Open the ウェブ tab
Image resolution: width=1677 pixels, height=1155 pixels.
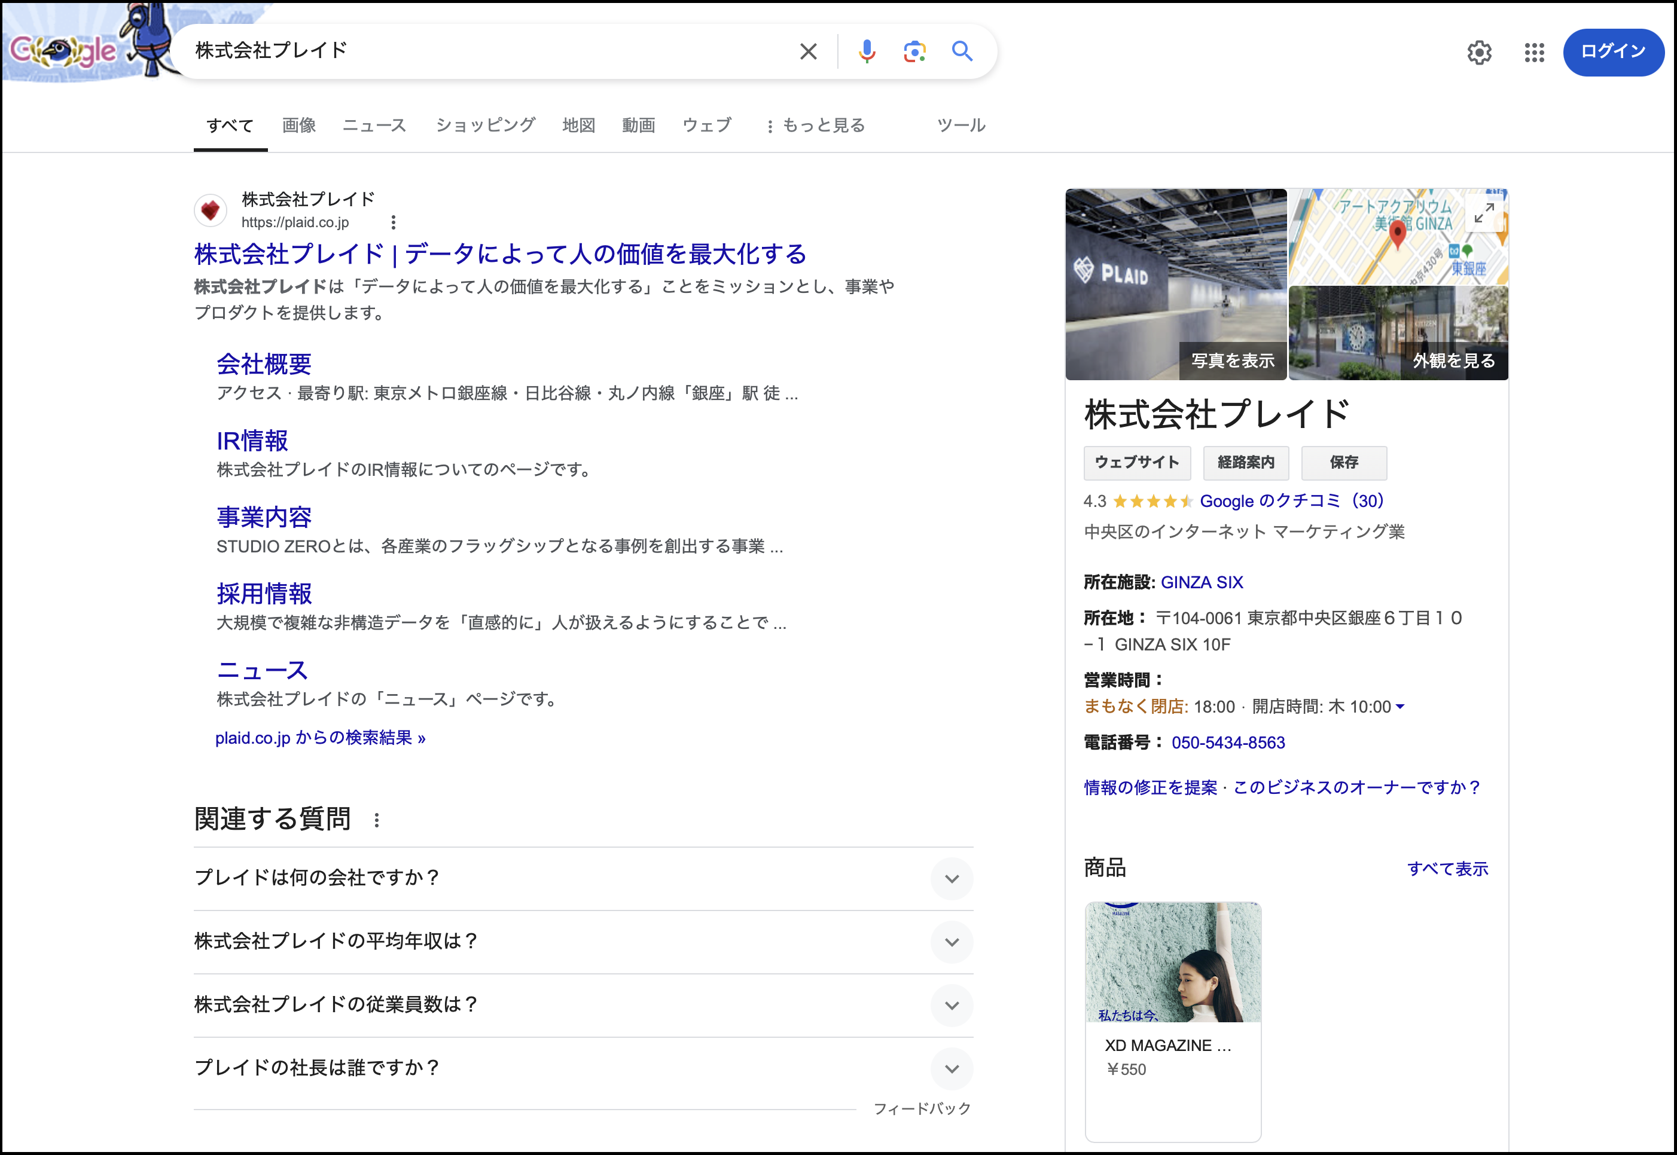coord(707,126)
